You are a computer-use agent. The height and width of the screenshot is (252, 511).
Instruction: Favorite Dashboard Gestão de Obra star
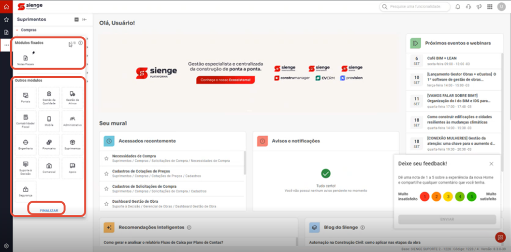pos(106,204)
